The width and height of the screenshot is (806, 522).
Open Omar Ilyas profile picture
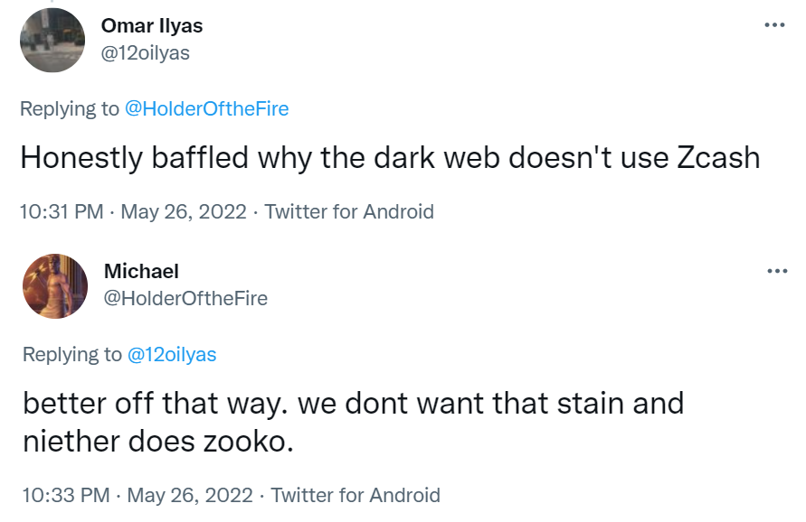52,41
